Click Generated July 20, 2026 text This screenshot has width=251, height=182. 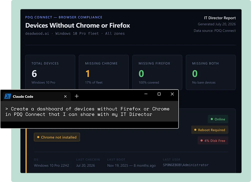click(x=217, y=24)
